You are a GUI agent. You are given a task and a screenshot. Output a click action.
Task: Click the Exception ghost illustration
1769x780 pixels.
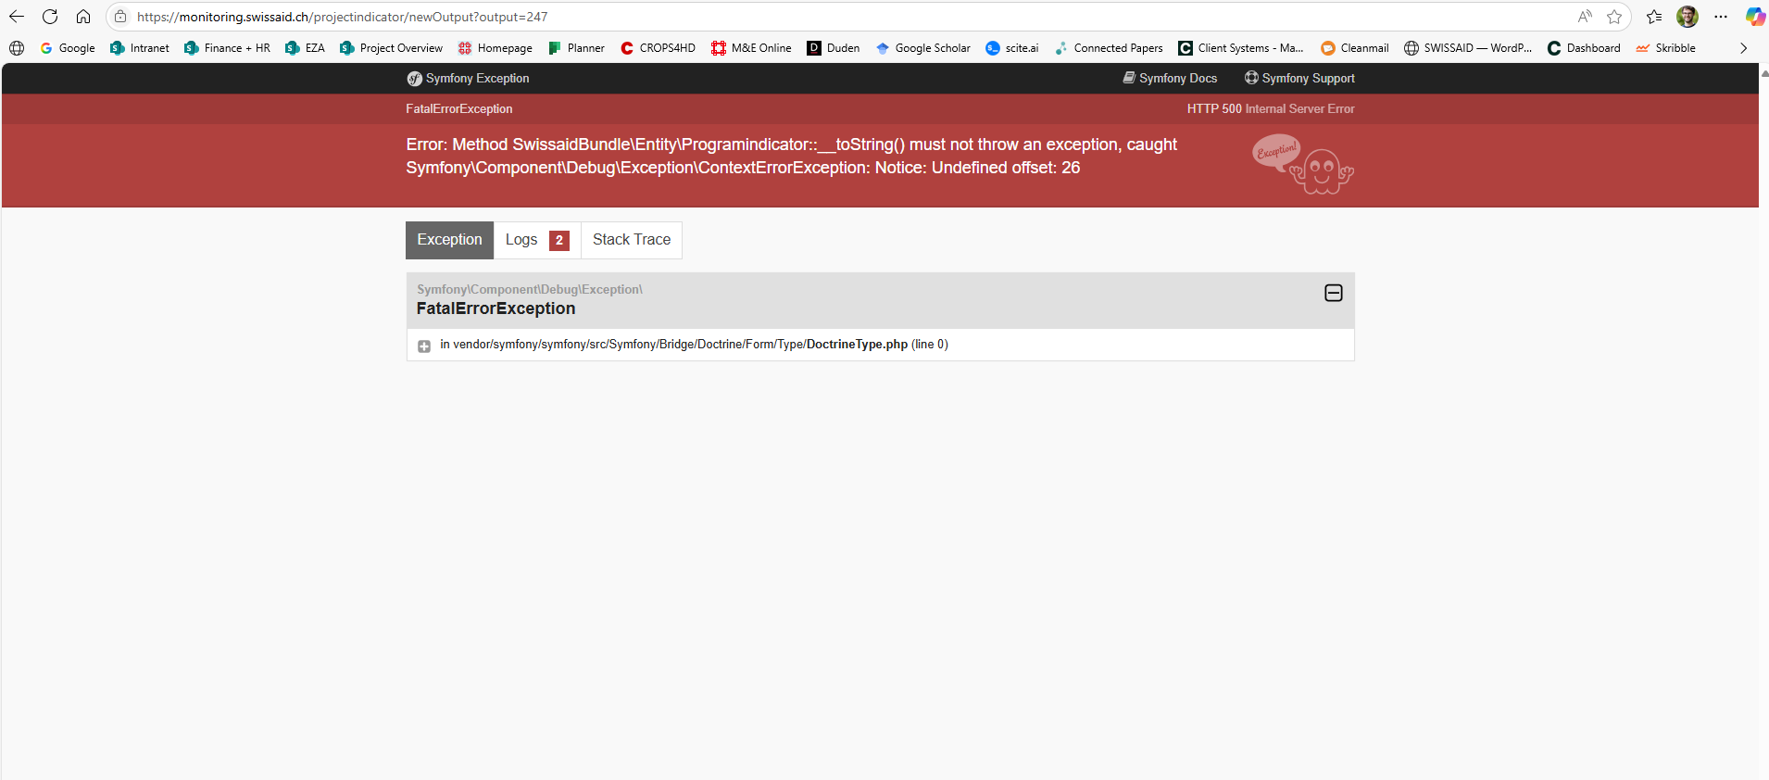point(1303,164)
